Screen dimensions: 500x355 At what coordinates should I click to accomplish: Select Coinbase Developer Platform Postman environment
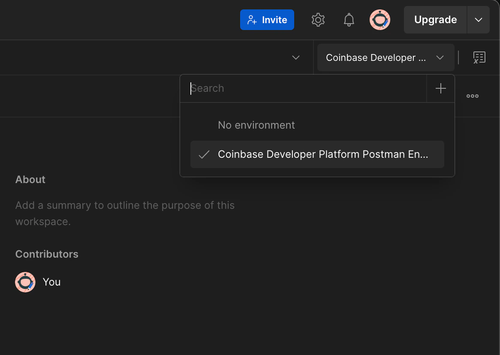click(322, 154)
